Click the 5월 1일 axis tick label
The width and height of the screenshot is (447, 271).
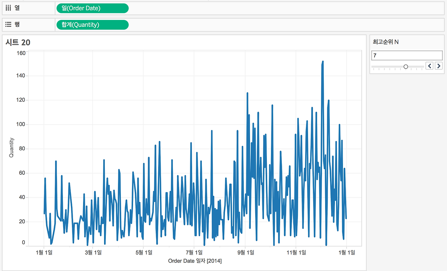(144, 253)
